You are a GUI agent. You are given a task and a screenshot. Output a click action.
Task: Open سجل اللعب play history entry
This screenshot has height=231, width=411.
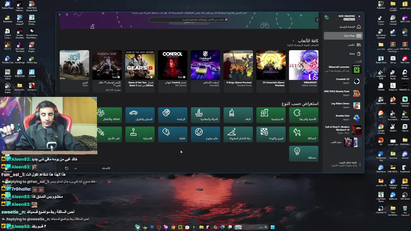[343, 142]
